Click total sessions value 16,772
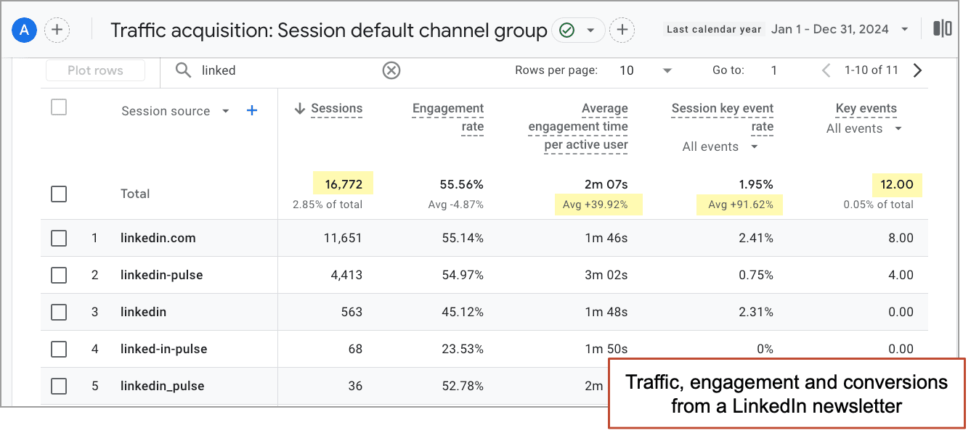This screenshot has width=971, height=433. (344, 184)
